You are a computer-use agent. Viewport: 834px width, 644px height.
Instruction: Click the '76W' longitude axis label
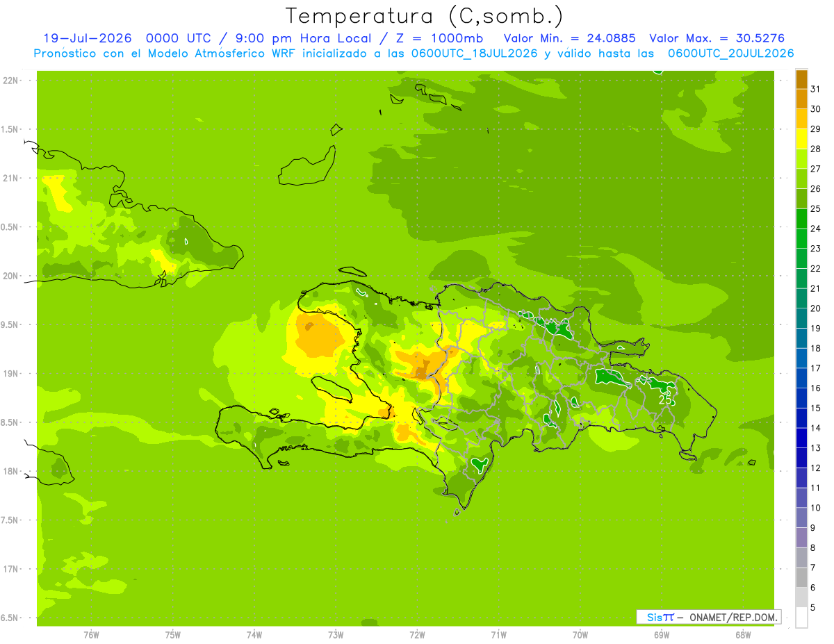[x=91, y=635]
